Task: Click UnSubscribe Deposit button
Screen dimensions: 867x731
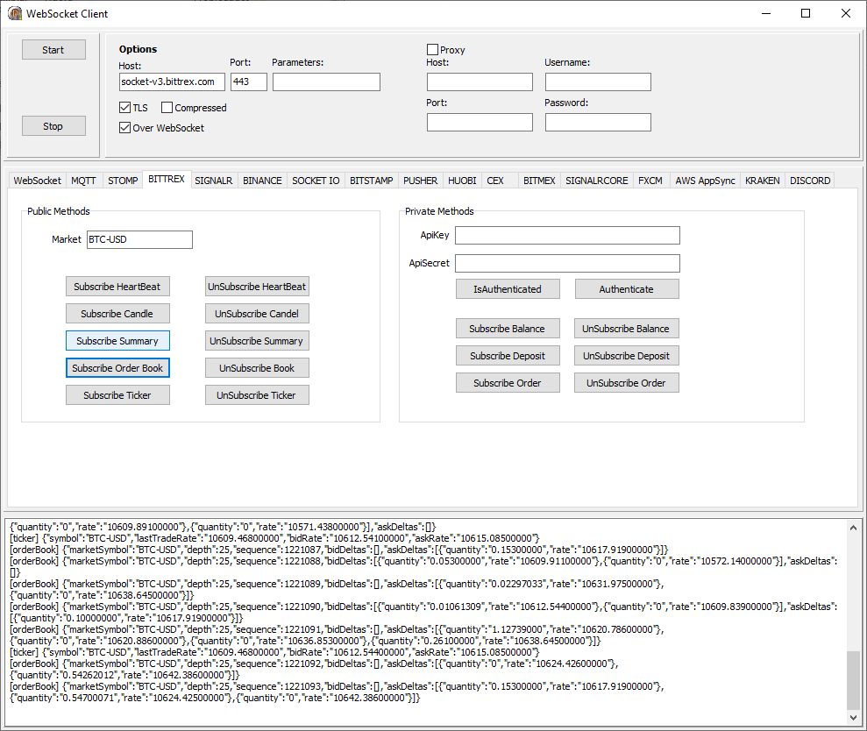Action: point(627,356)
